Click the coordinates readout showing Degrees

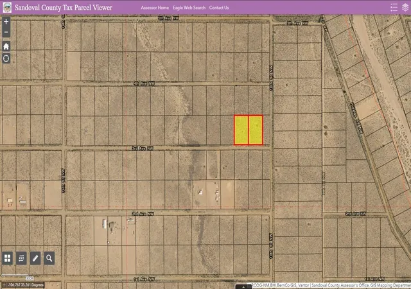click(x=26, y=285)
